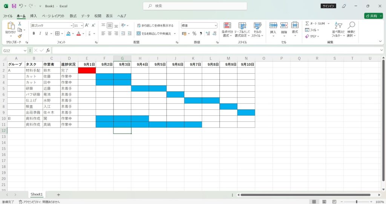
Task: Click the cut scissors icon
Action: (20, 24)
